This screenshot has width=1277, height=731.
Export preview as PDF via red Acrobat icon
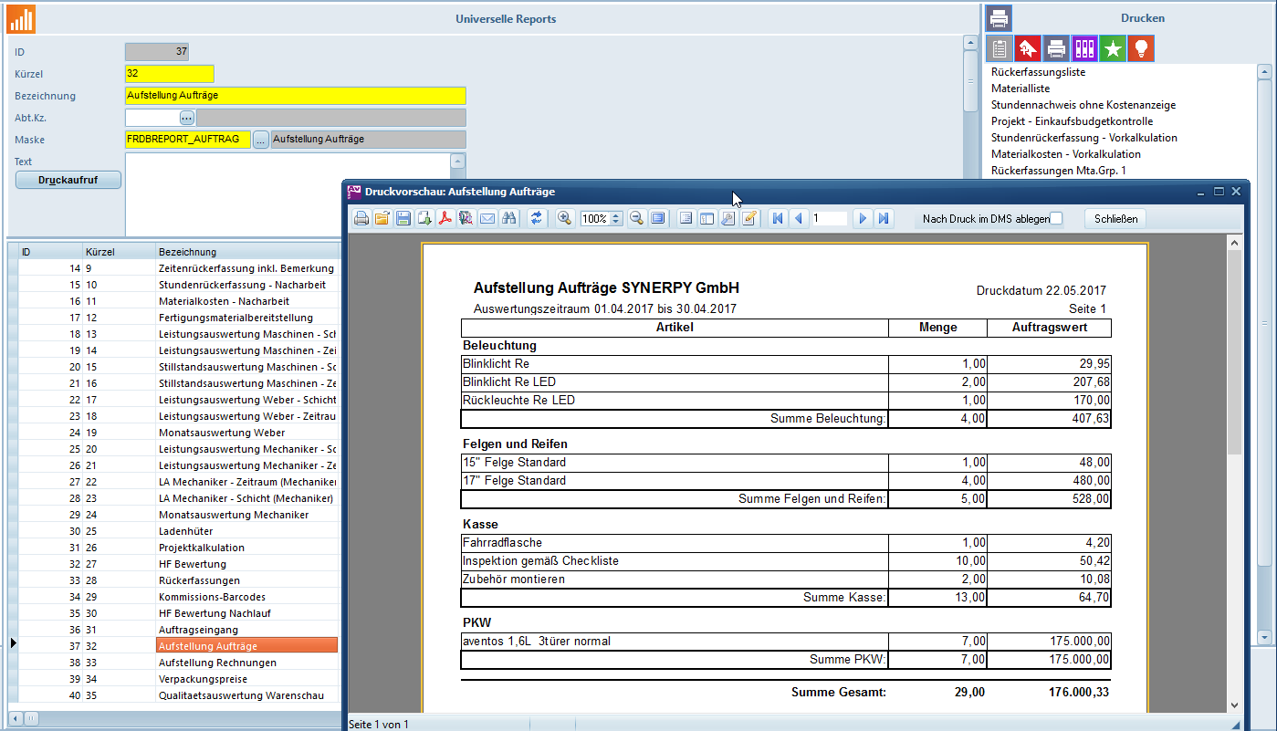(445, 219)
